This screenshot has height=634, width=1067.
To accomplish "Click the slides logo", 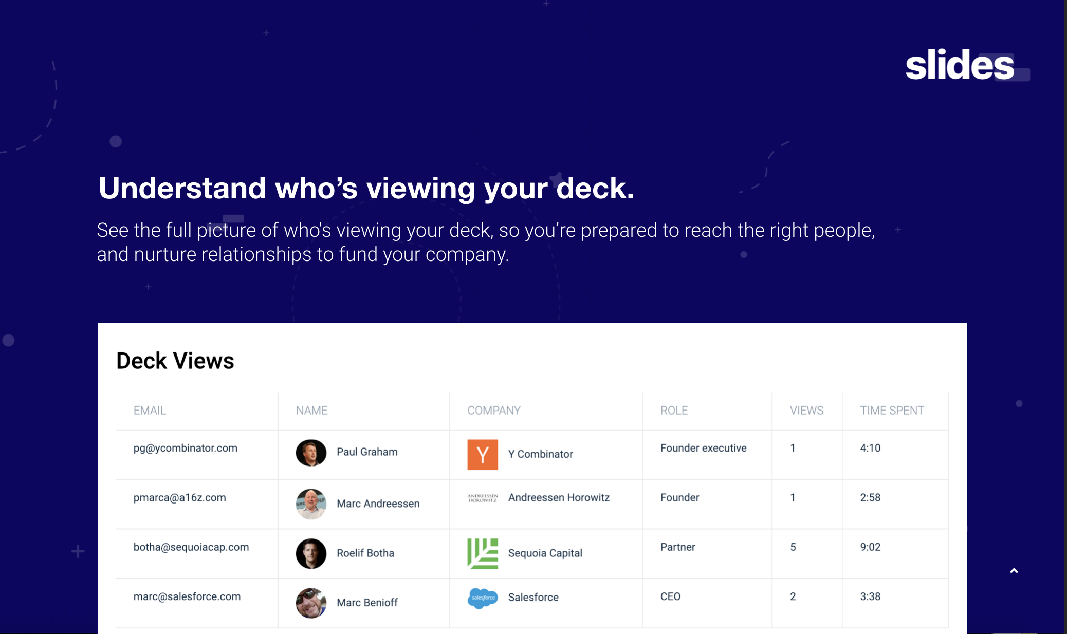I will tap(967, 65).
